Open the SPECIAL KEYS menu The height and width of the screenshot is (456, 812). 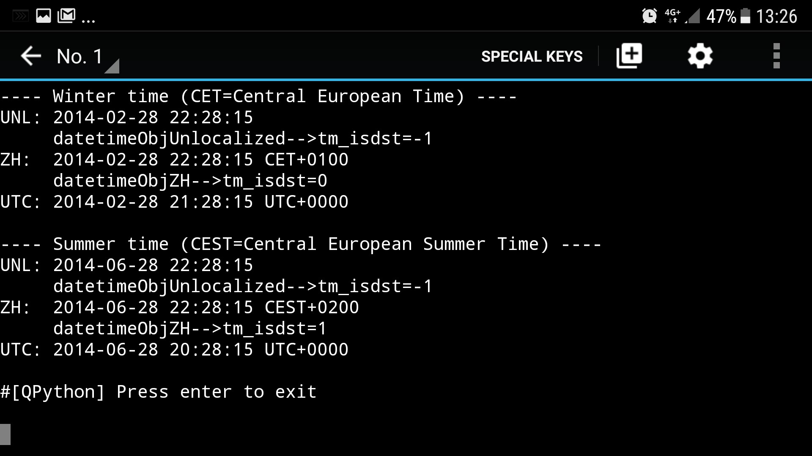532,56
